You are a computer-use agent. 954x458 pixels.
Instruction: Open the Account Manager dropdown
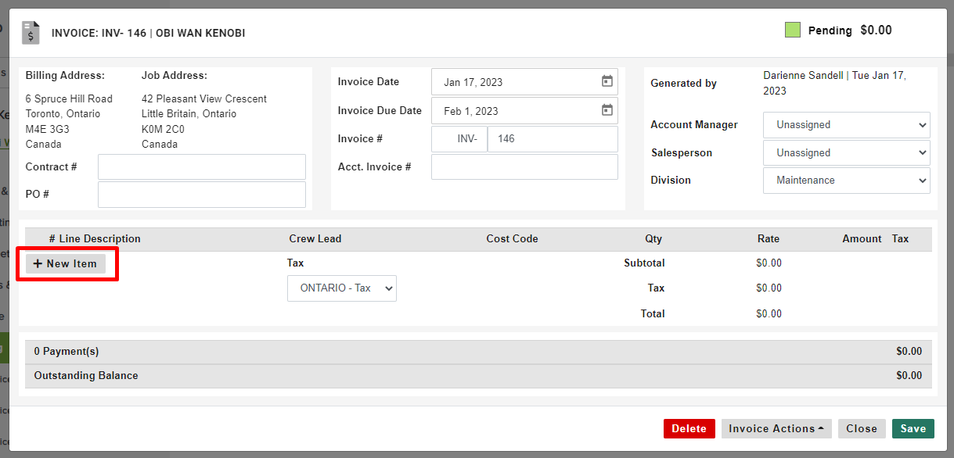(846, 124)
